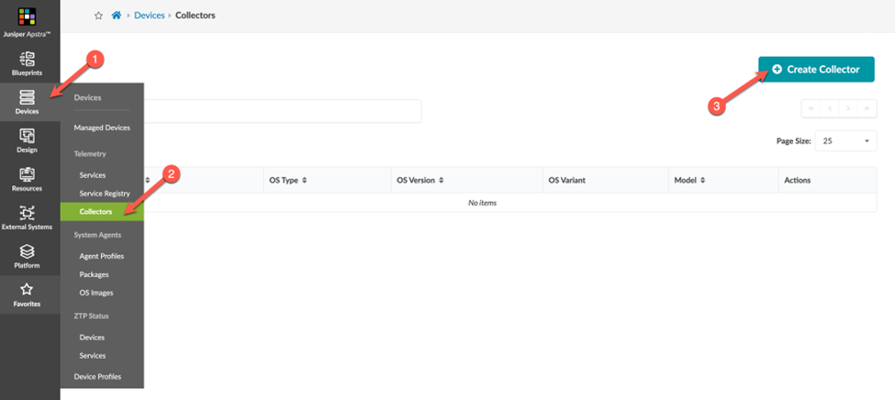The width and height of the screenshot is (895, 400).
Task: Follow the Devices breadcrumb link
Action: tap(150, 16)
